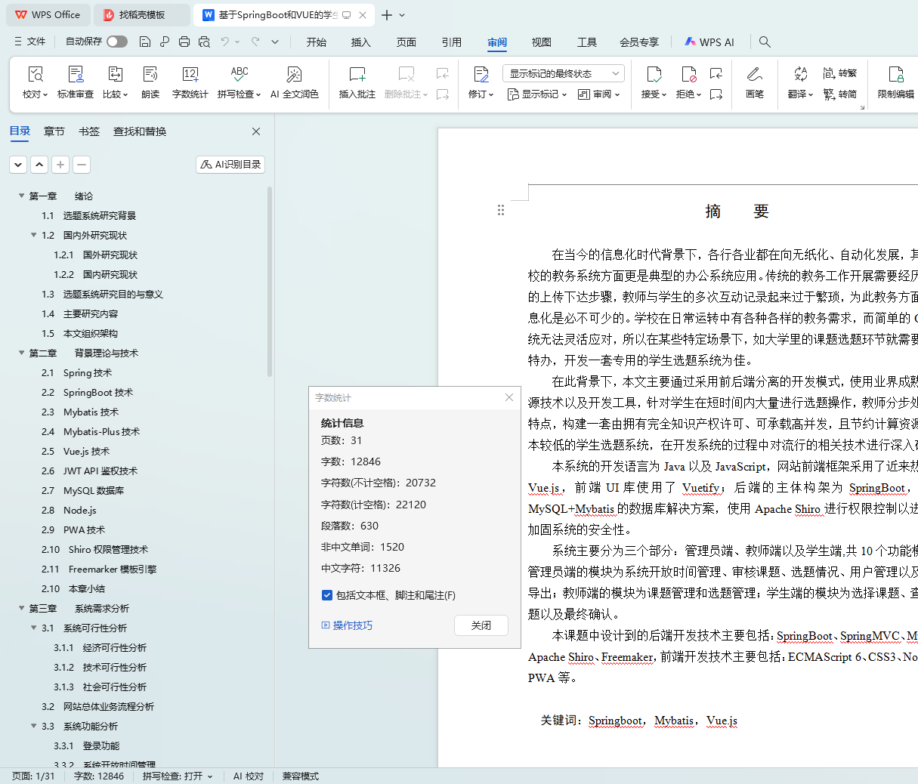Toggle the 自动保存 autosave switch
The image size is (918, 784).
pyautogui.click(x=117, y=42)
